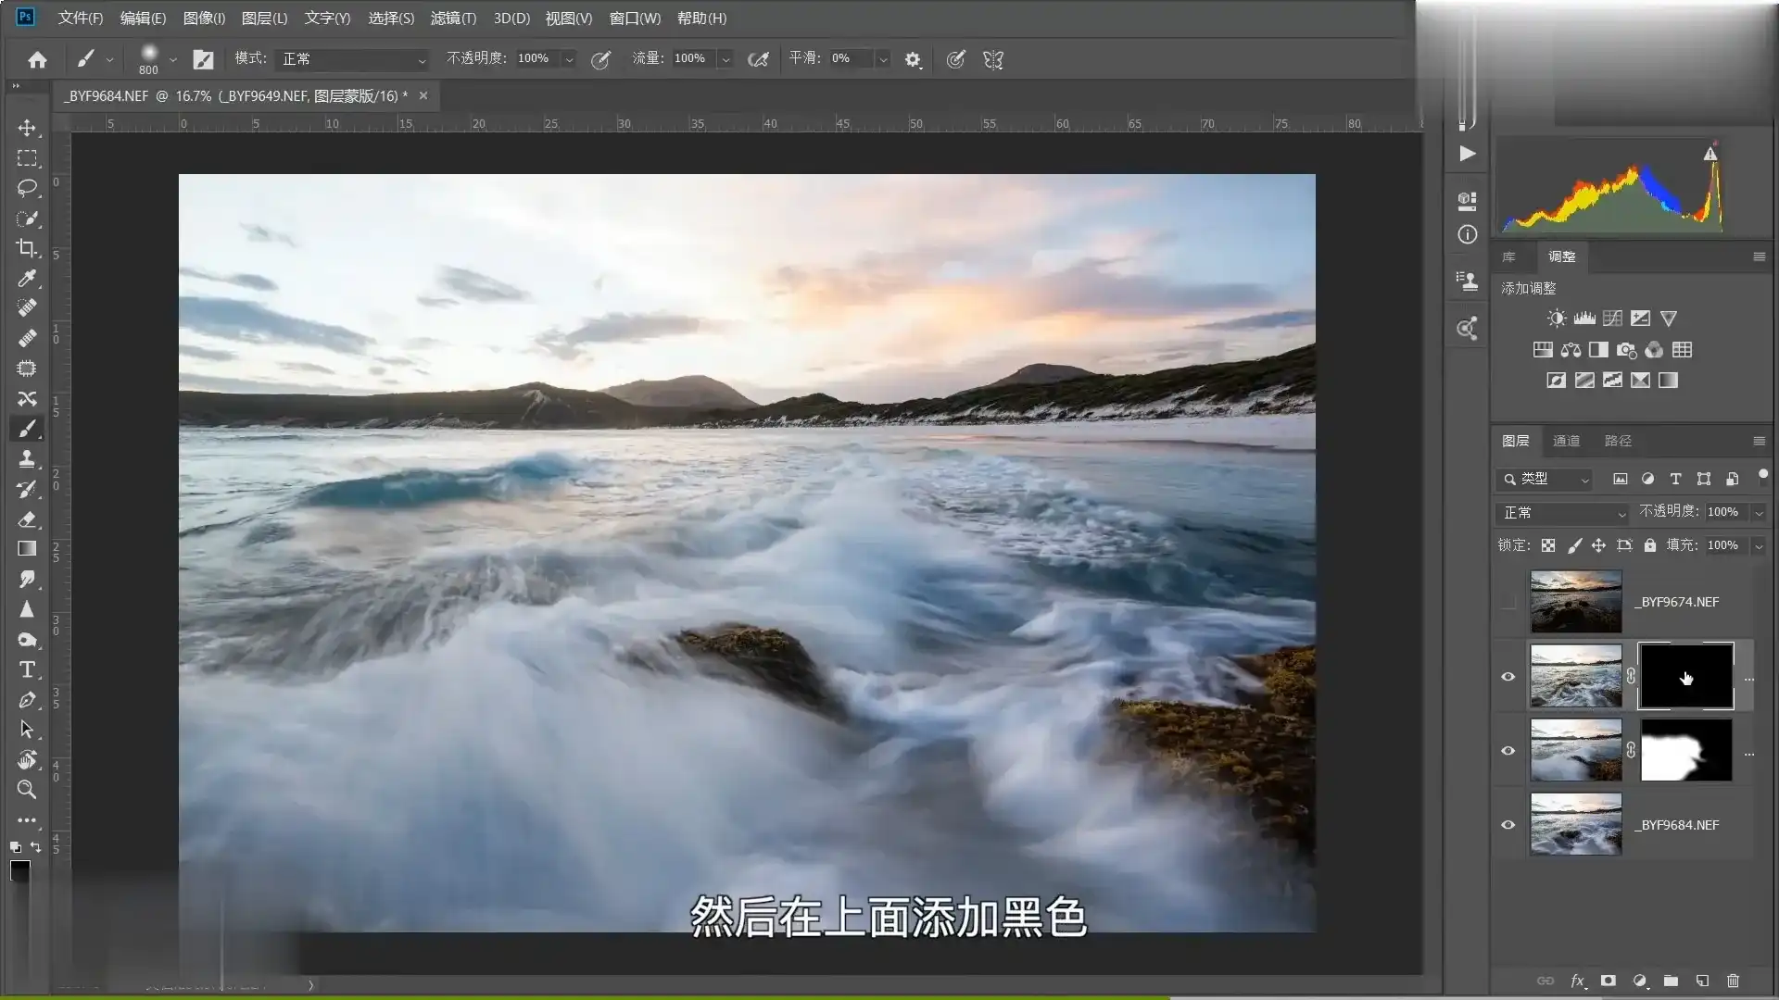Image resolution: width=1779 pixels, height=1000 pixels.
Task: Select the Zoom tool
Action: pos(27,790)
